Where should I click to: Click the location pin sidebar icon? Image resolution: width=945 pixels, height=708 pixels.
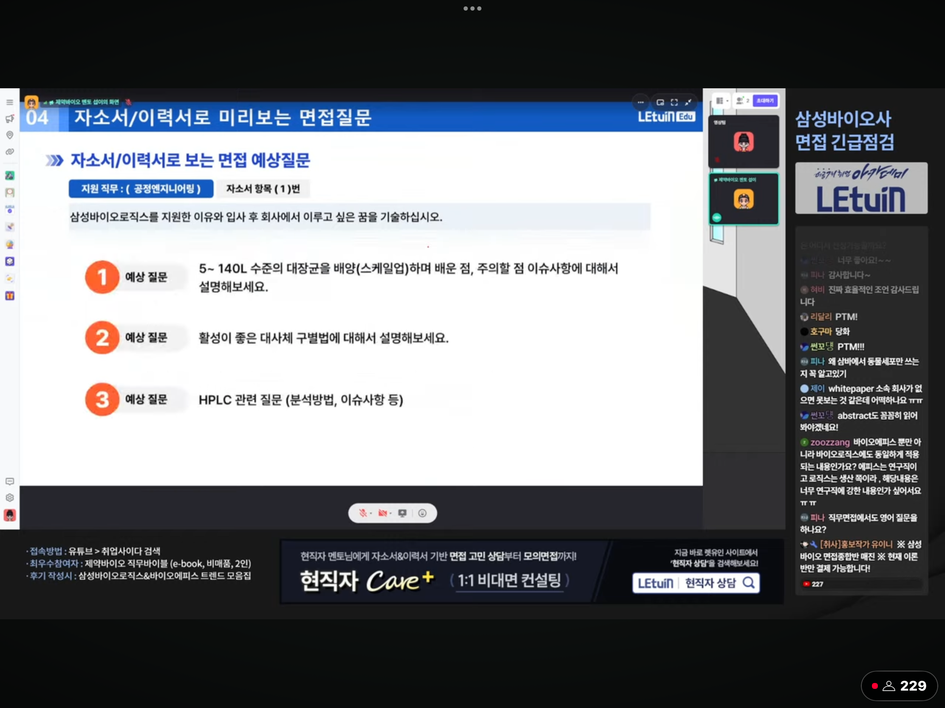click(9, 135)
